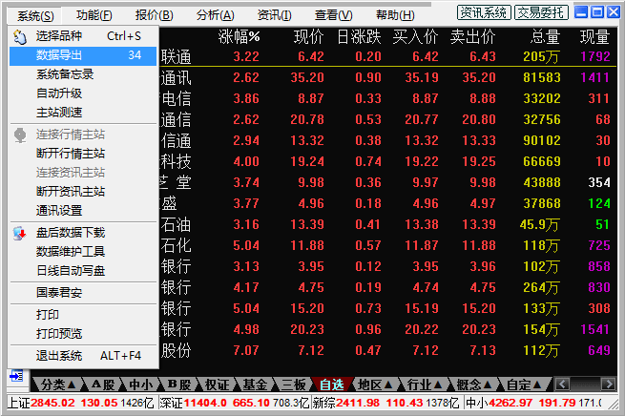Click the 资讯系统 button

tap(484, 12)
